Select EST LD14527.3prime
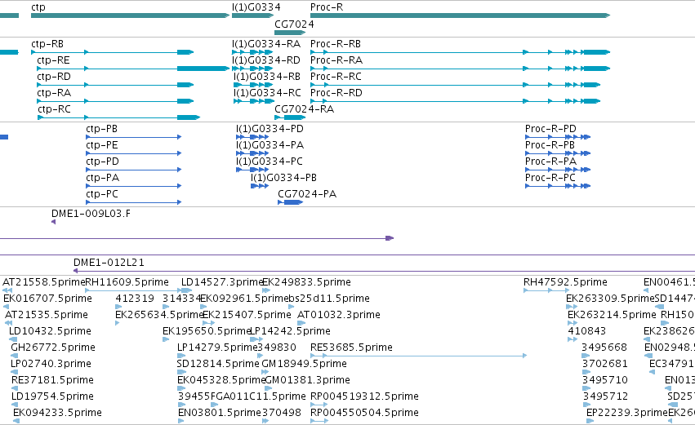695x425 pixels. point(222,282)
